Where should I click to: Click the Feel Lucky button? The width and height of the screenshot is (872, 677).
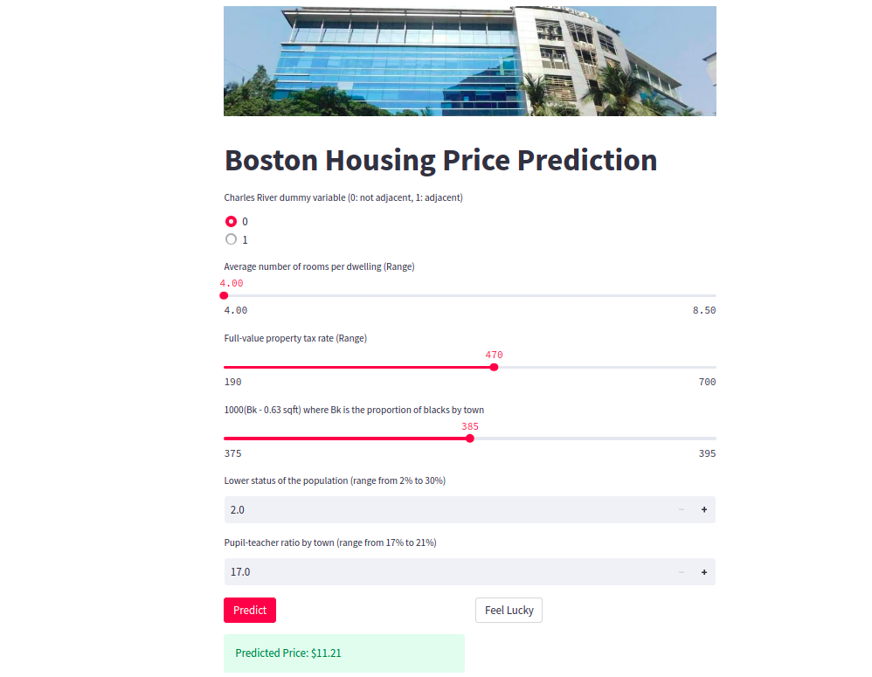(x=509, y=611)
